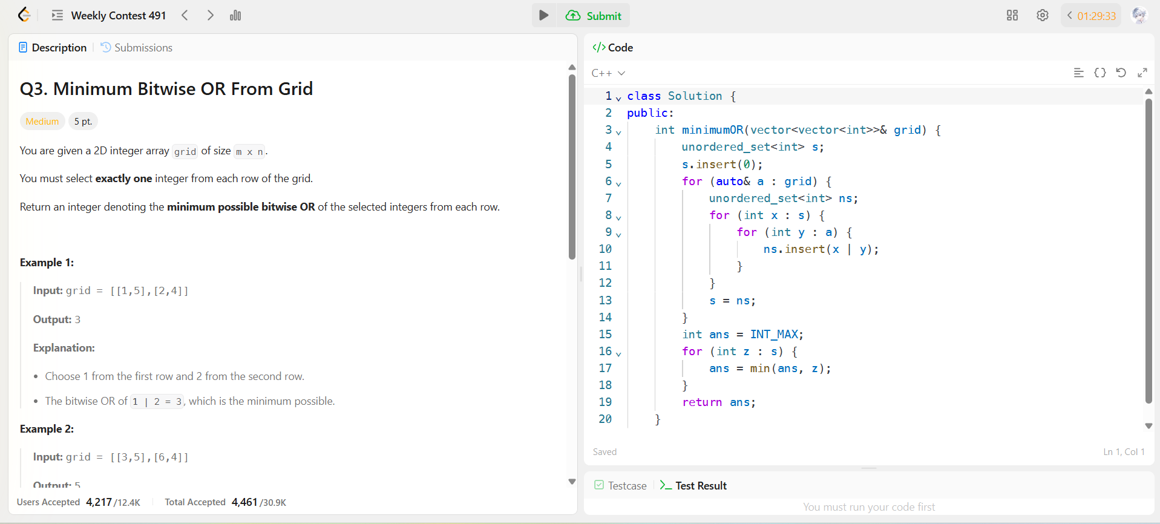Image resolution: width=1160 pixels, height=524 pixels.
Task: Fold the class Solution block on line 1
Action: 618,97
